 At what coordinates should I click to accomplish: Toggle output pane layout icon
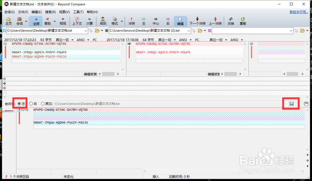click(x=306, y=104)
